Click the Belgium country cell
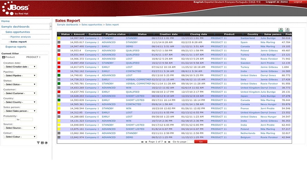Viewport: 307px width, 172px height. (246, 138)
